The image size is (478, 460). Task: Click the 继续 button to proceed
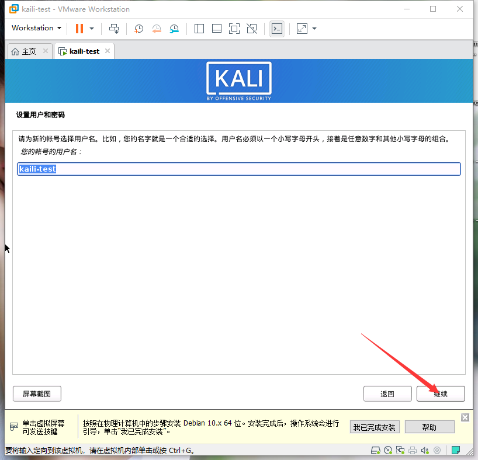[x=440, y=393]
